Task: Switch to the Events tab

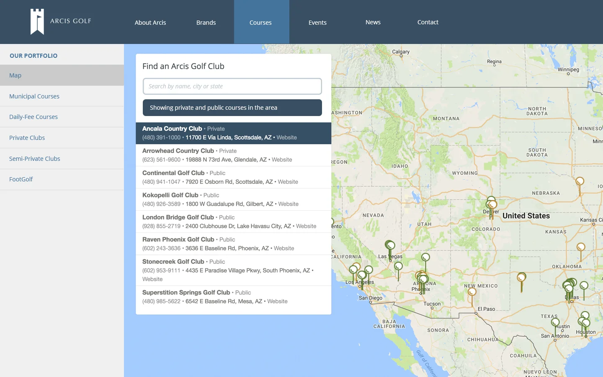Action: point(317,22)
